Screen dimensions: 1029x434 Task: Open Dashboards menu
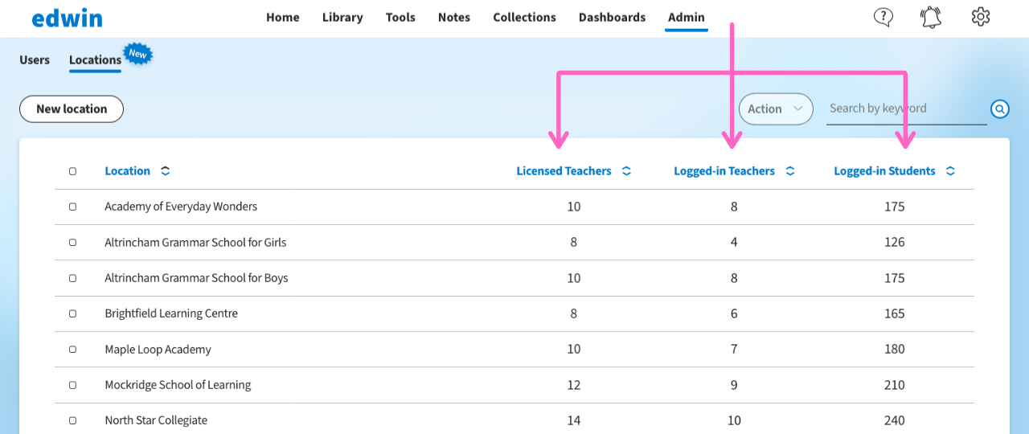tap(612, 17)
